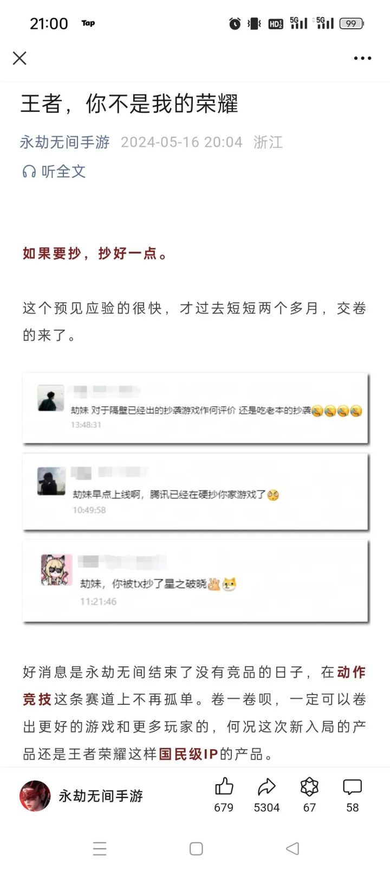
Task: Tap bottom bar account name 永劫无间手游
Action: click(101, 796)
